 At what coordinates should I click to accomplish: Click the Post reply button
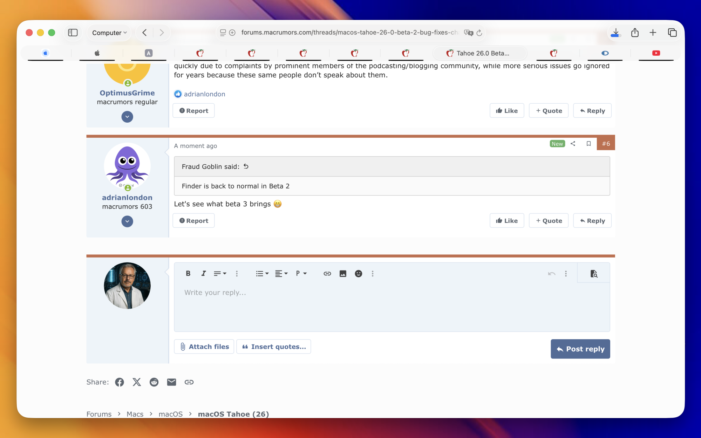pos(580,349)
